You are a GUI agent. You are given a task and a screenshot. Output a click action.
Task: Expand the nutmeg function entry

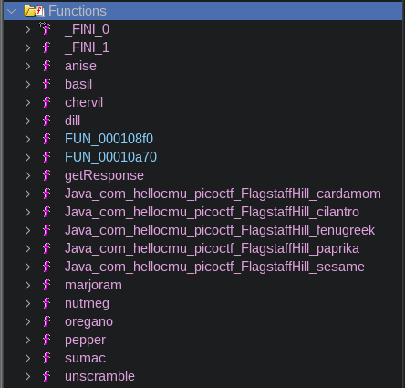pos(27,303)
